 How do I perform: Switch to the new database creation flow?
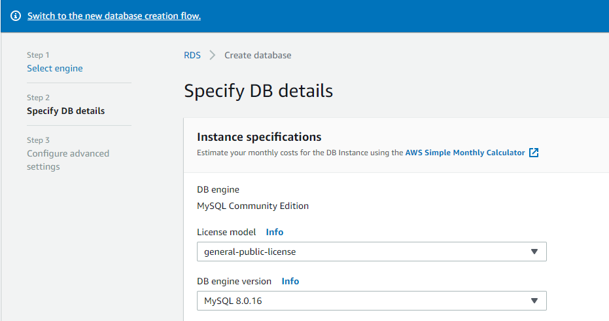tap(114, 16)
